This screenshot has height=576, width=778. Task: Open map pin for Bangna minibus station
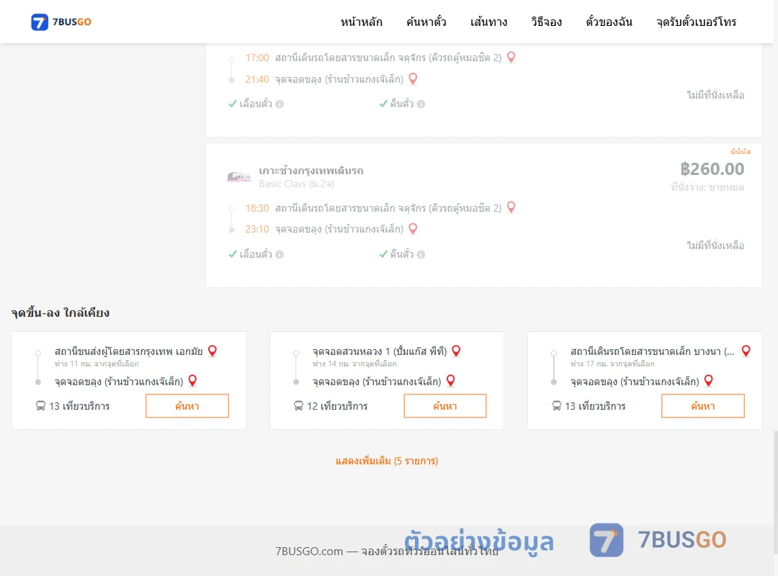click(x=746, y=351)
